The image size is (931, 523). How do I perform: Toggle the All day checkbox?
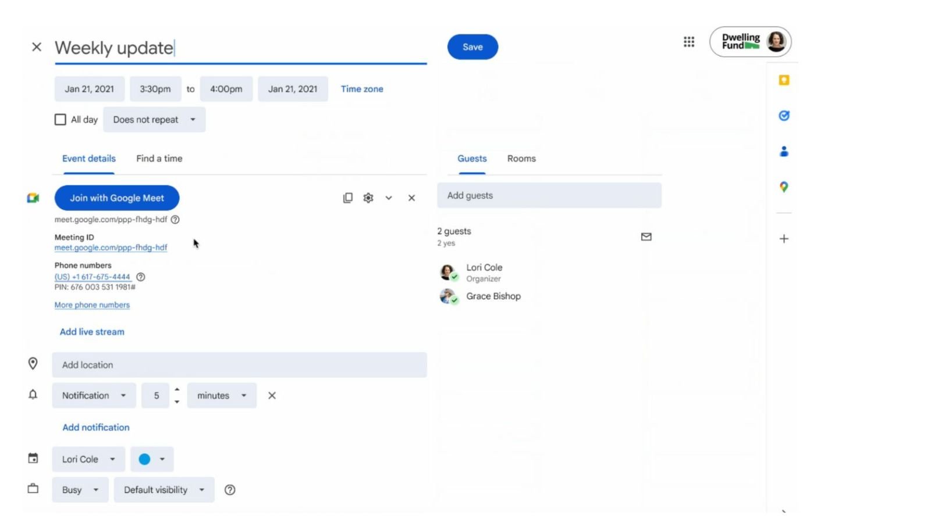60,120
